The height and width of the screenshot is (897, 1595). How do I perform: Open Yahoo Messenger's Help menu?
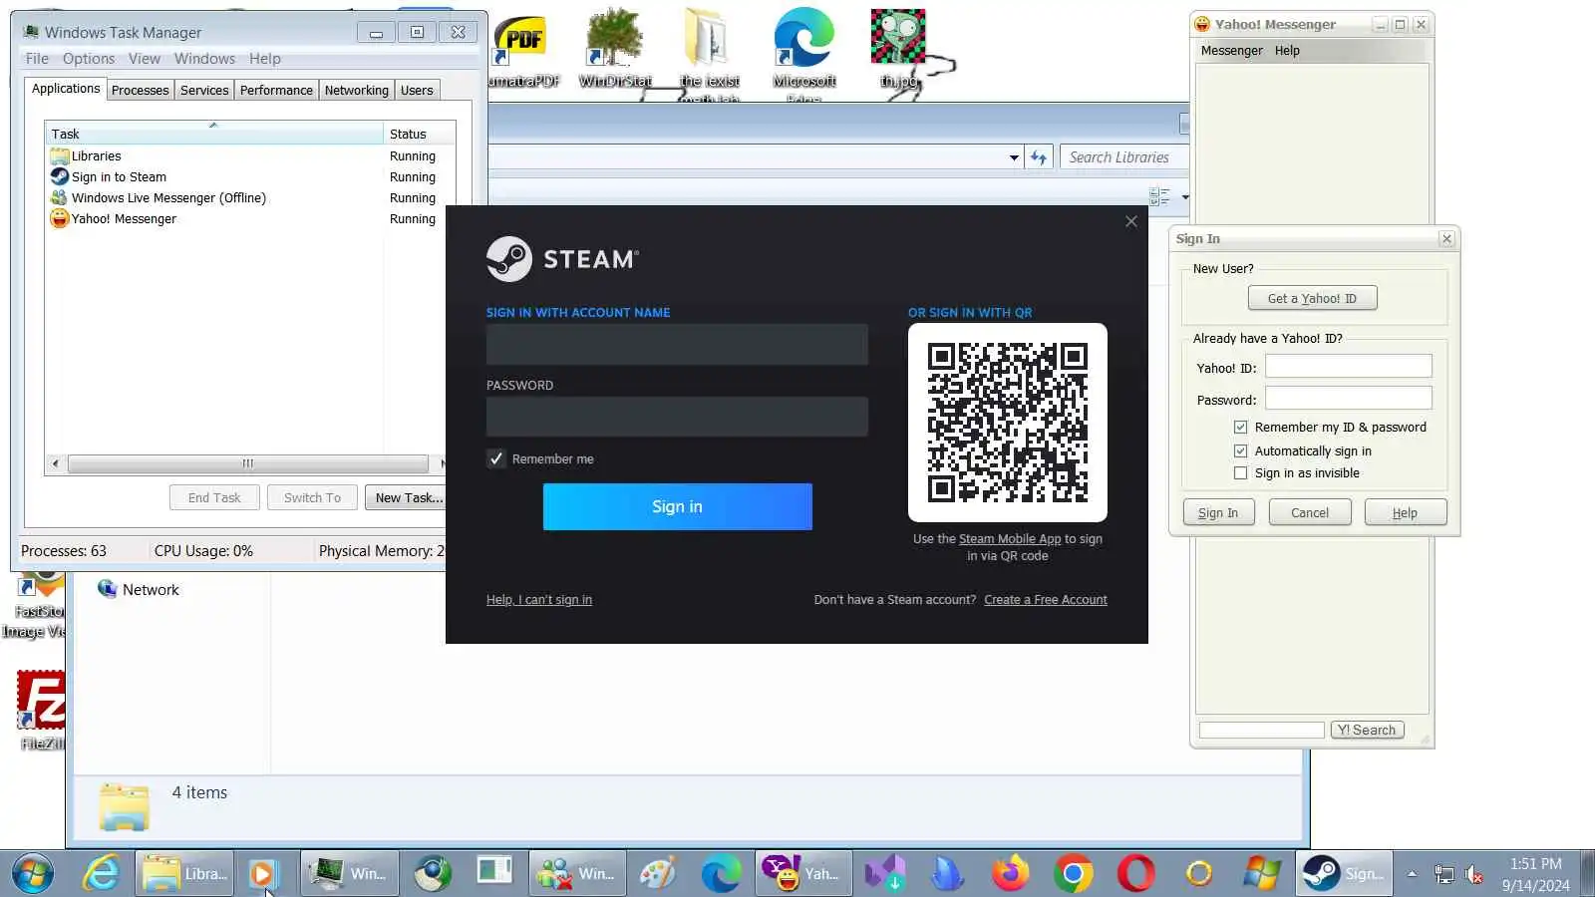click(x=1287, y=51)
